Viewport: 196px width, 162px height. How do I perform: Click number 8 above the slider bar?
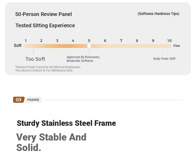(x=137, y=41)
